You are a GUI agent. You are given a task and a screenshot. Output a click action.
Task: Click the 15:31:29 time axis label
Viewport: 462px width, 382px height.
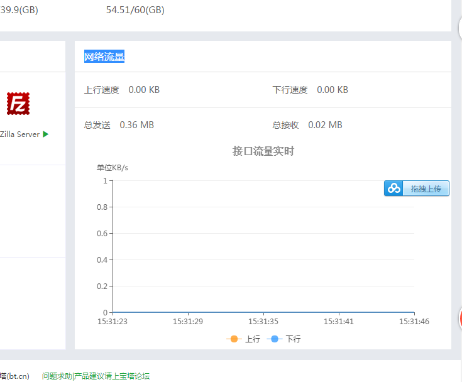188,321
